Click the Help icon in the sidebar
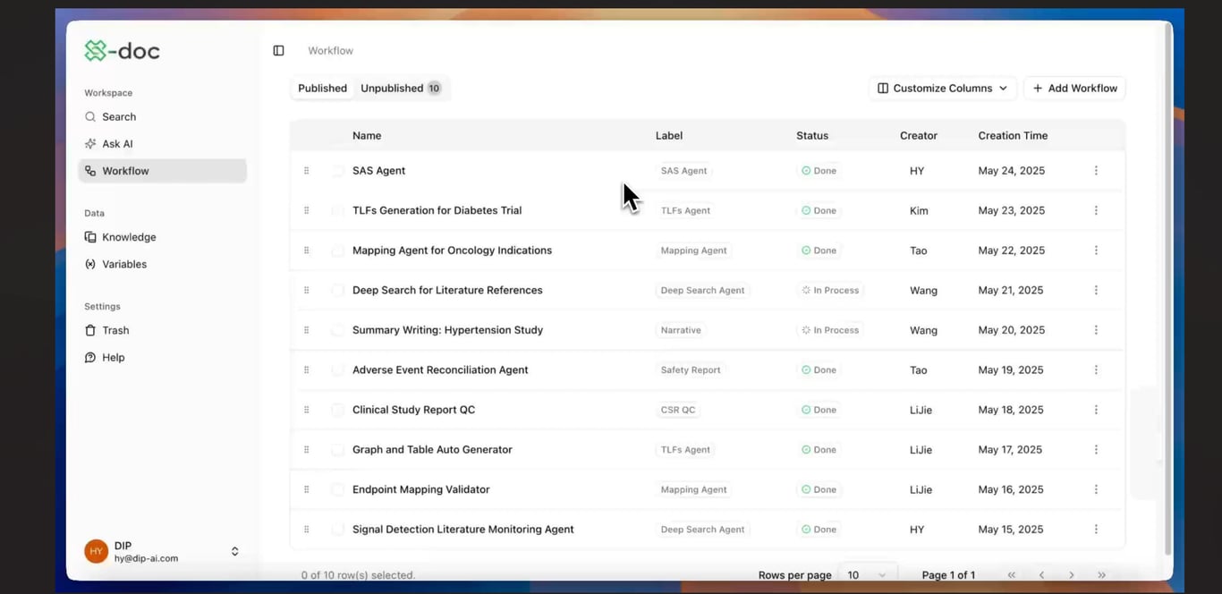The image size is (1222, 594). click(90, 357)
